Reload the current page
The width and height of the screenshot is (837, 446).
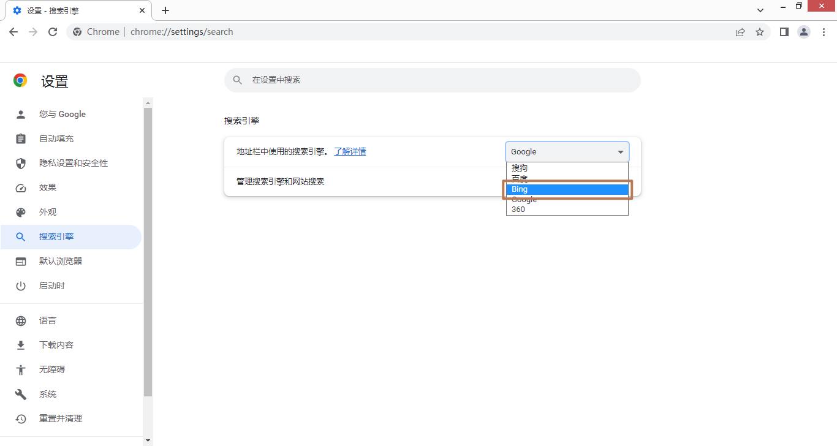(x=53, y=32)
